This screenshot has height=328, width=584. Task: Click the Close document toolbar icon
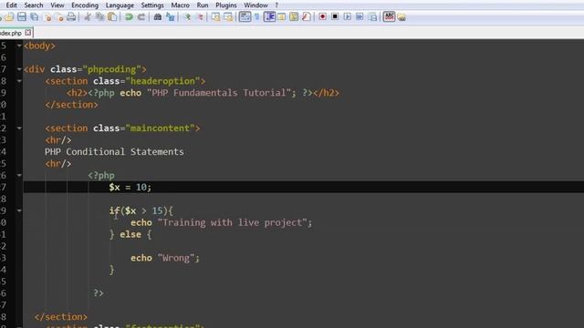coord(47,16)
